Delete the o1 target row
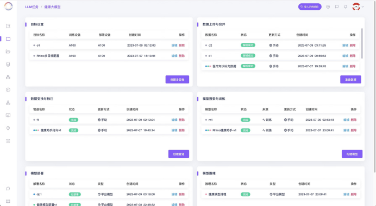Viewport: 376px width, 206px height. point(182,45)
